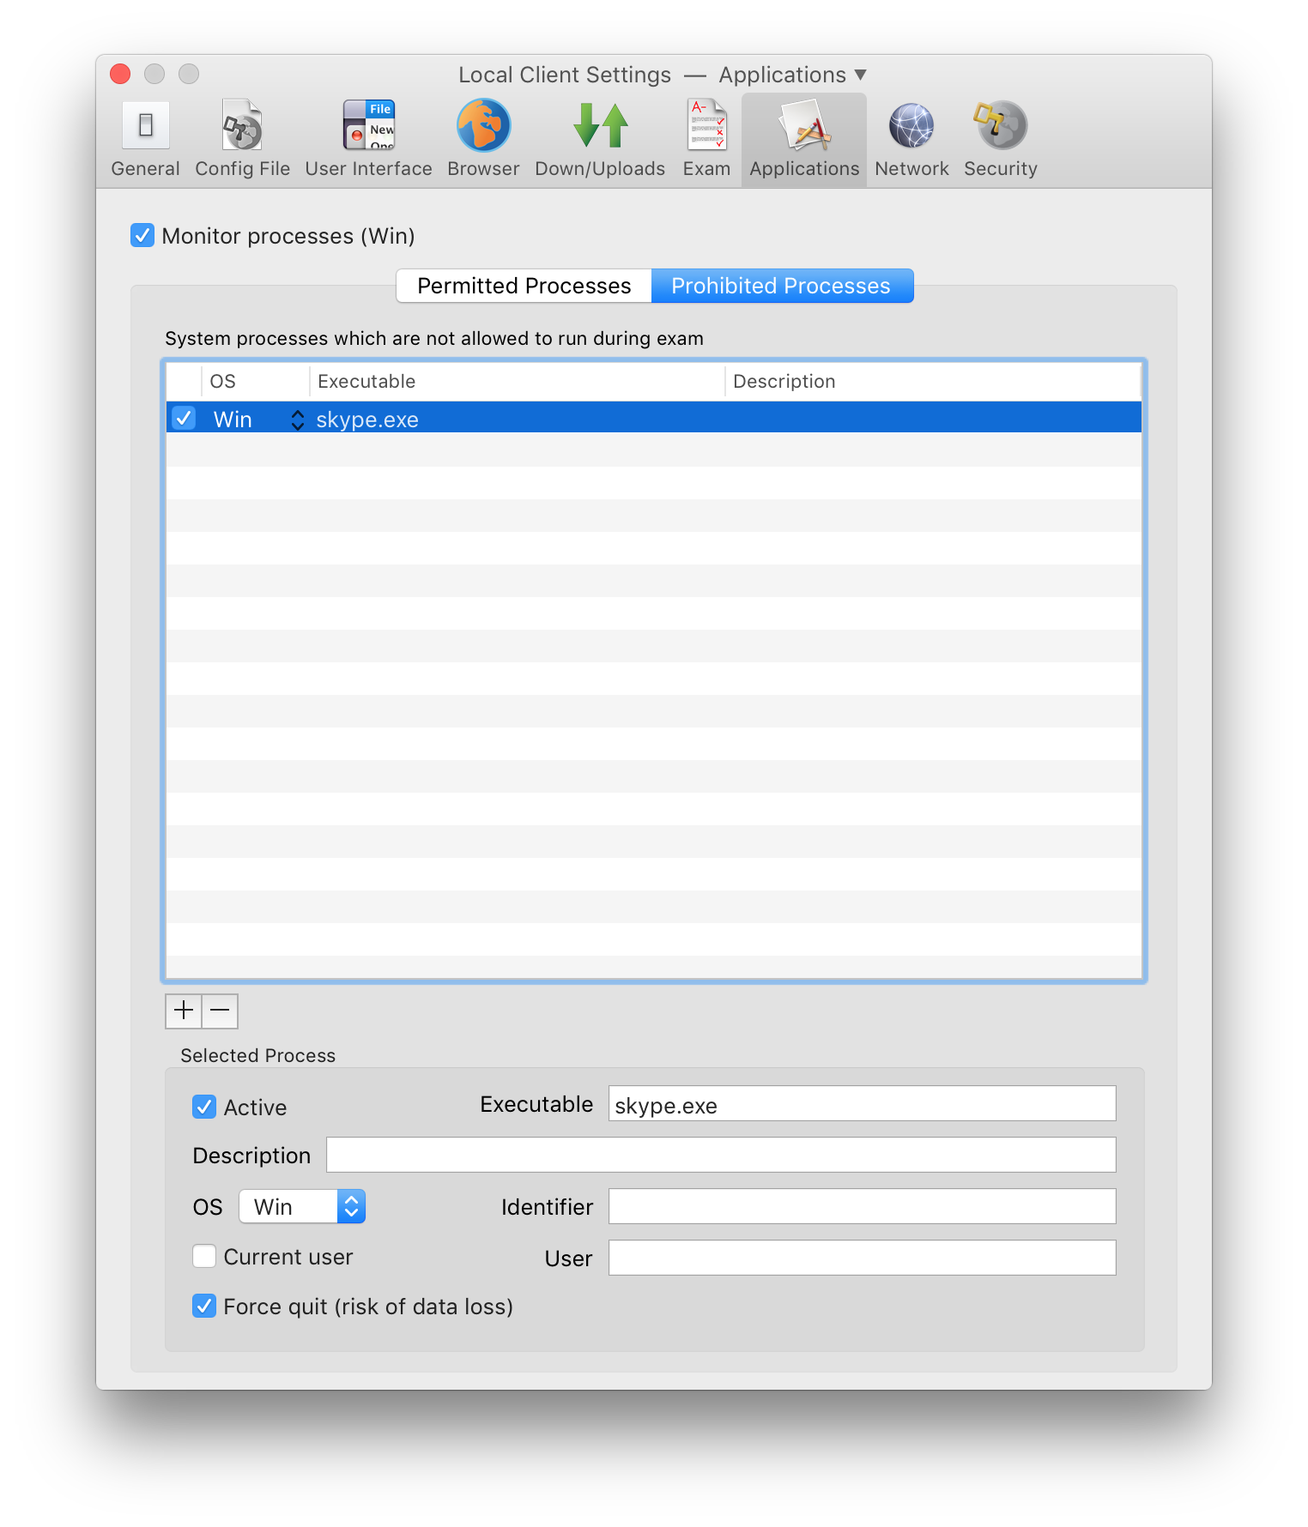Enable the Current user checkbox
1308x1527 pixels.
click(204, 1256)
